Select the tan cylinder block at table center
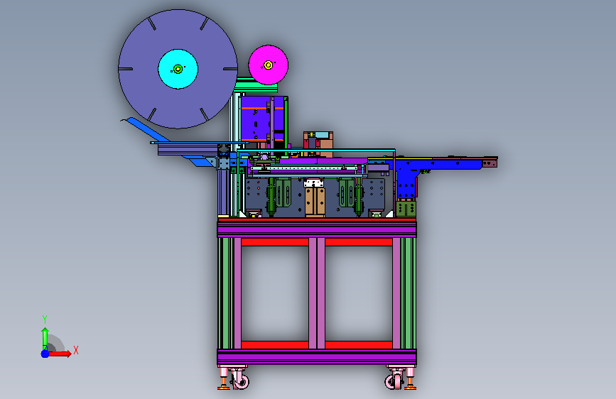Image resolution: width=616 pixels, height=399 pixels. tap(315, 202)
